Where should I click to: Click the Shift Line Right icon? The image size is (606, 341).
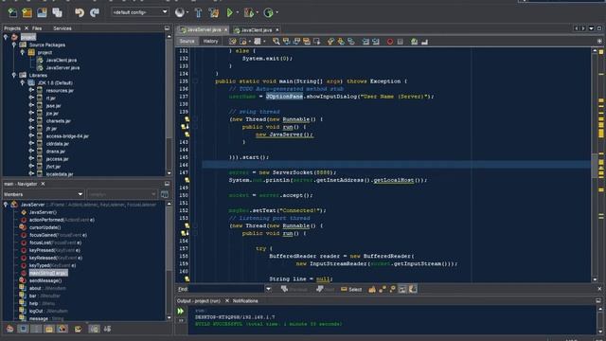pyautogui.click(x=376, y=42)
